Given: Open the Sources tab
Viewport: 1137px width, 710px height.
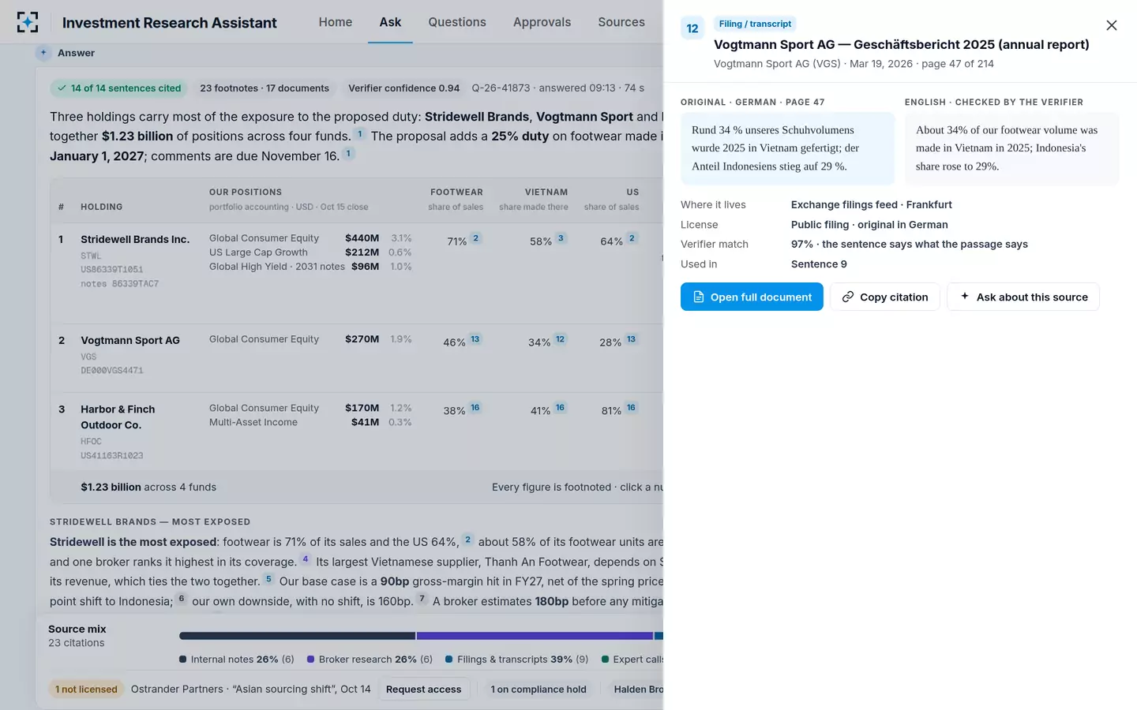Looking at the screenshot, I should tap(621, 22).
